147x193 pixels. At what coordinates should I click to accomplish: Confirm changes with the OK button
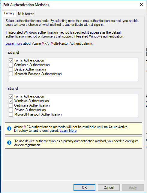84,188
